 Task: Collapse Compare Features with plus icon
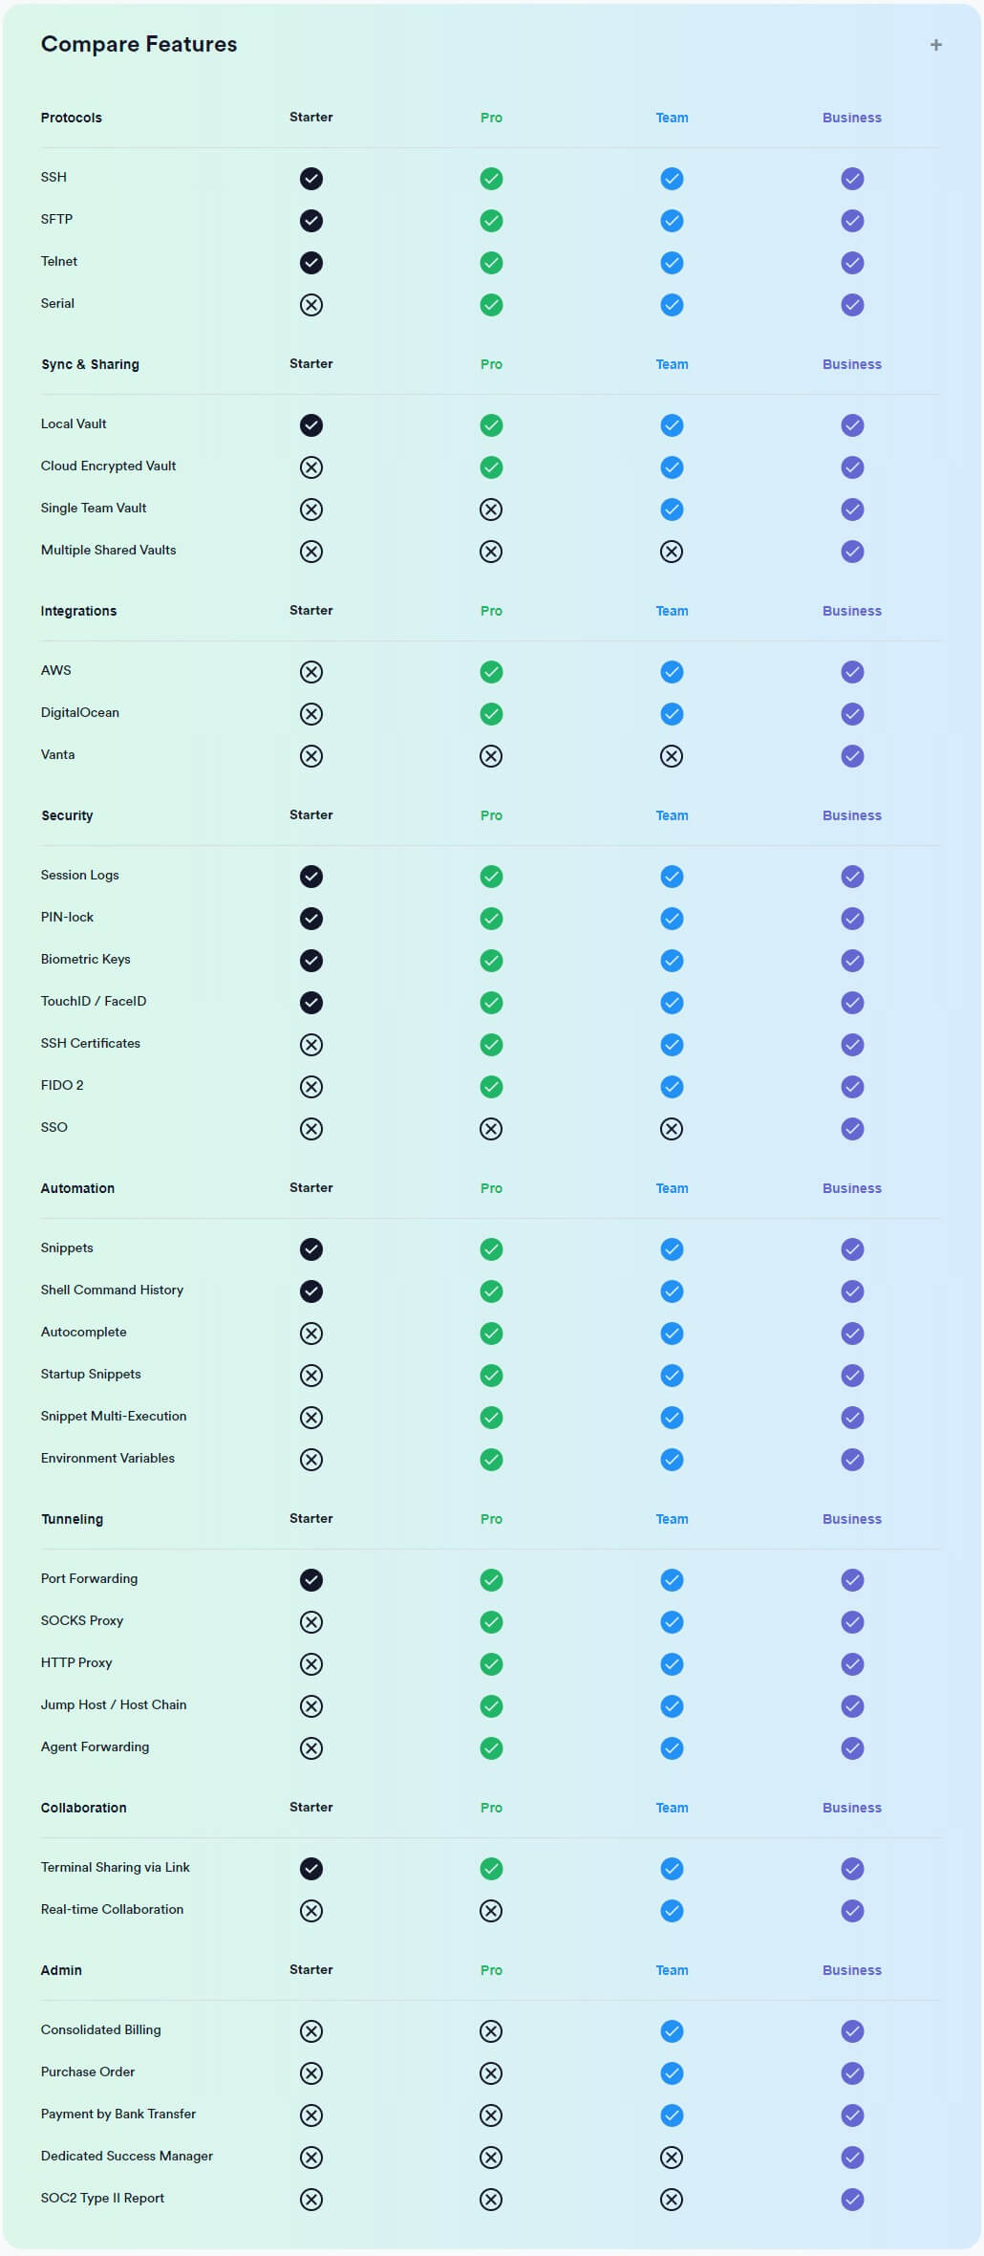[x=936, y=45]
